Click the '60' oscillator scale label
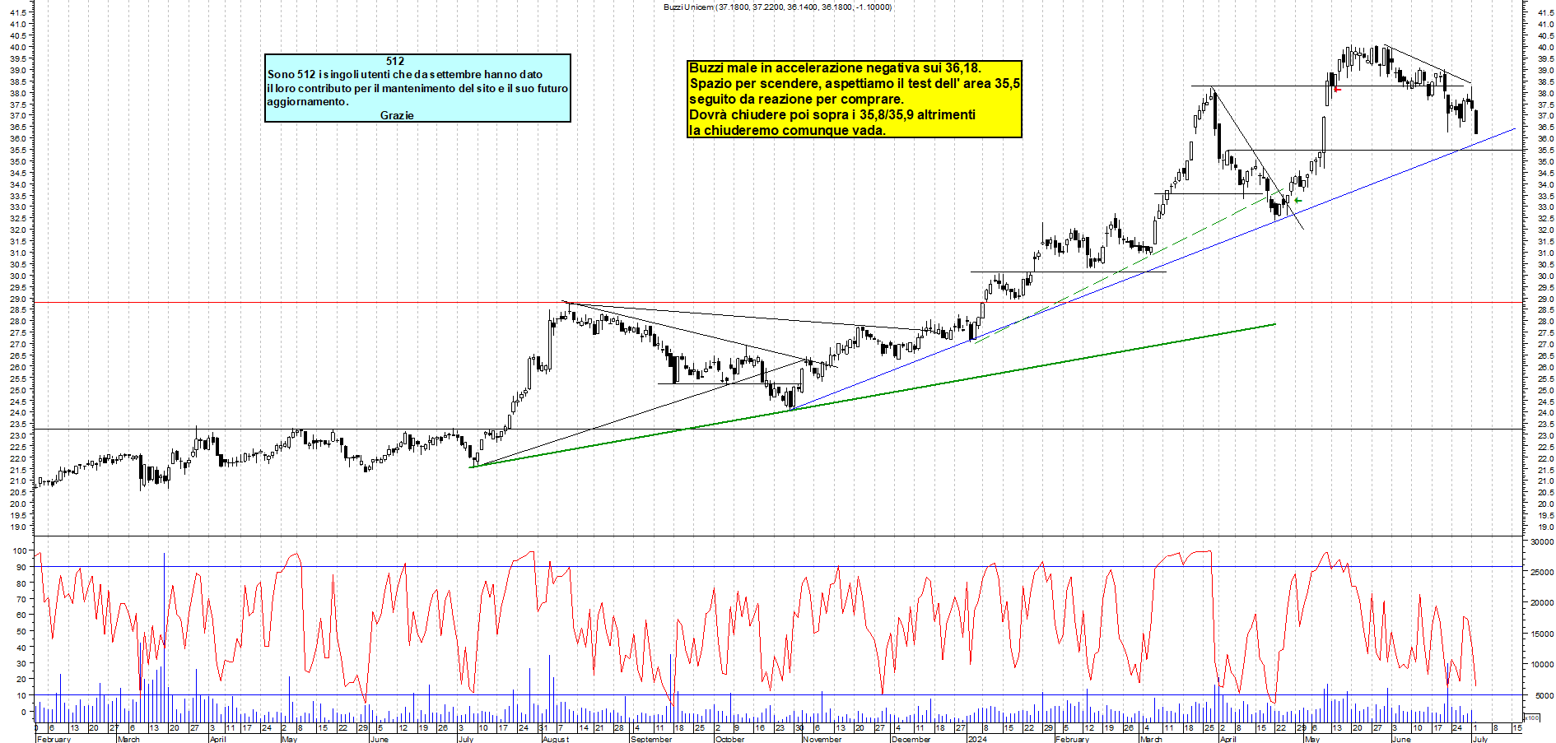The width and height of the screenshot is (1556, 743). tap(21, 615)
